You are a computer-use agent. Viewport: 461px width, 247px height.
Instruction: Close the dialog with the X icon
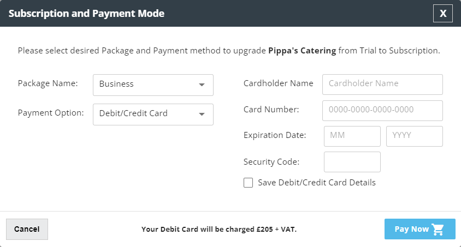coord(443,13)
